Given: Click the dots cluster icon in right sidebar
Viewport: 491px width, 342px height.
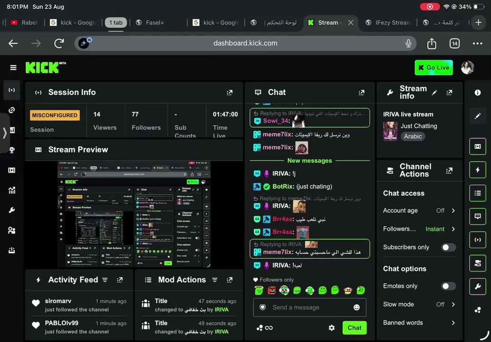Looking at the screenshot, I should 478,310.
